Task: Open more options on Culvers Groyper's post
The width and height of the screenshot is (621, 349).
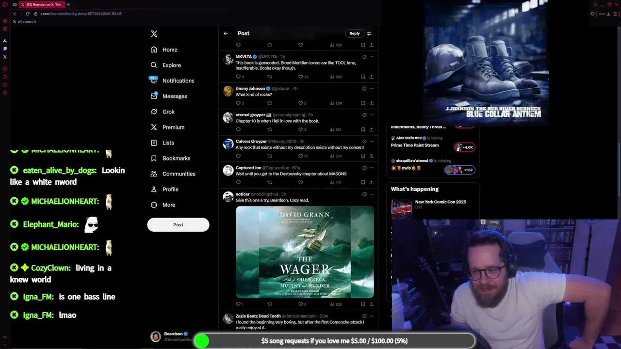Action: pos(371,142)
